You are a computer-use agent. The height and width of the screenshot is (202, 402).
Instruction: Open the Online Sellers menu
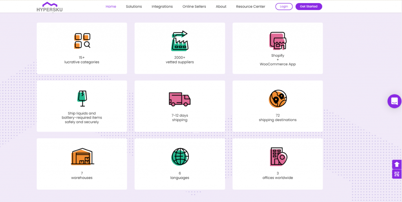tap(194, 7)
